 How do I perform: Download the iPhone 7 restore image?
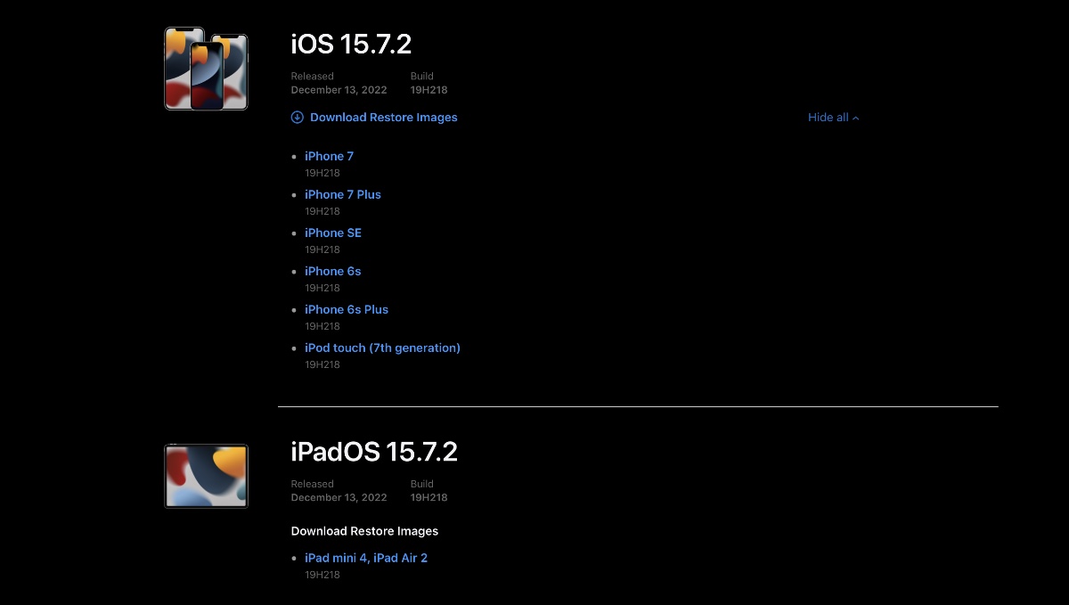329,156
